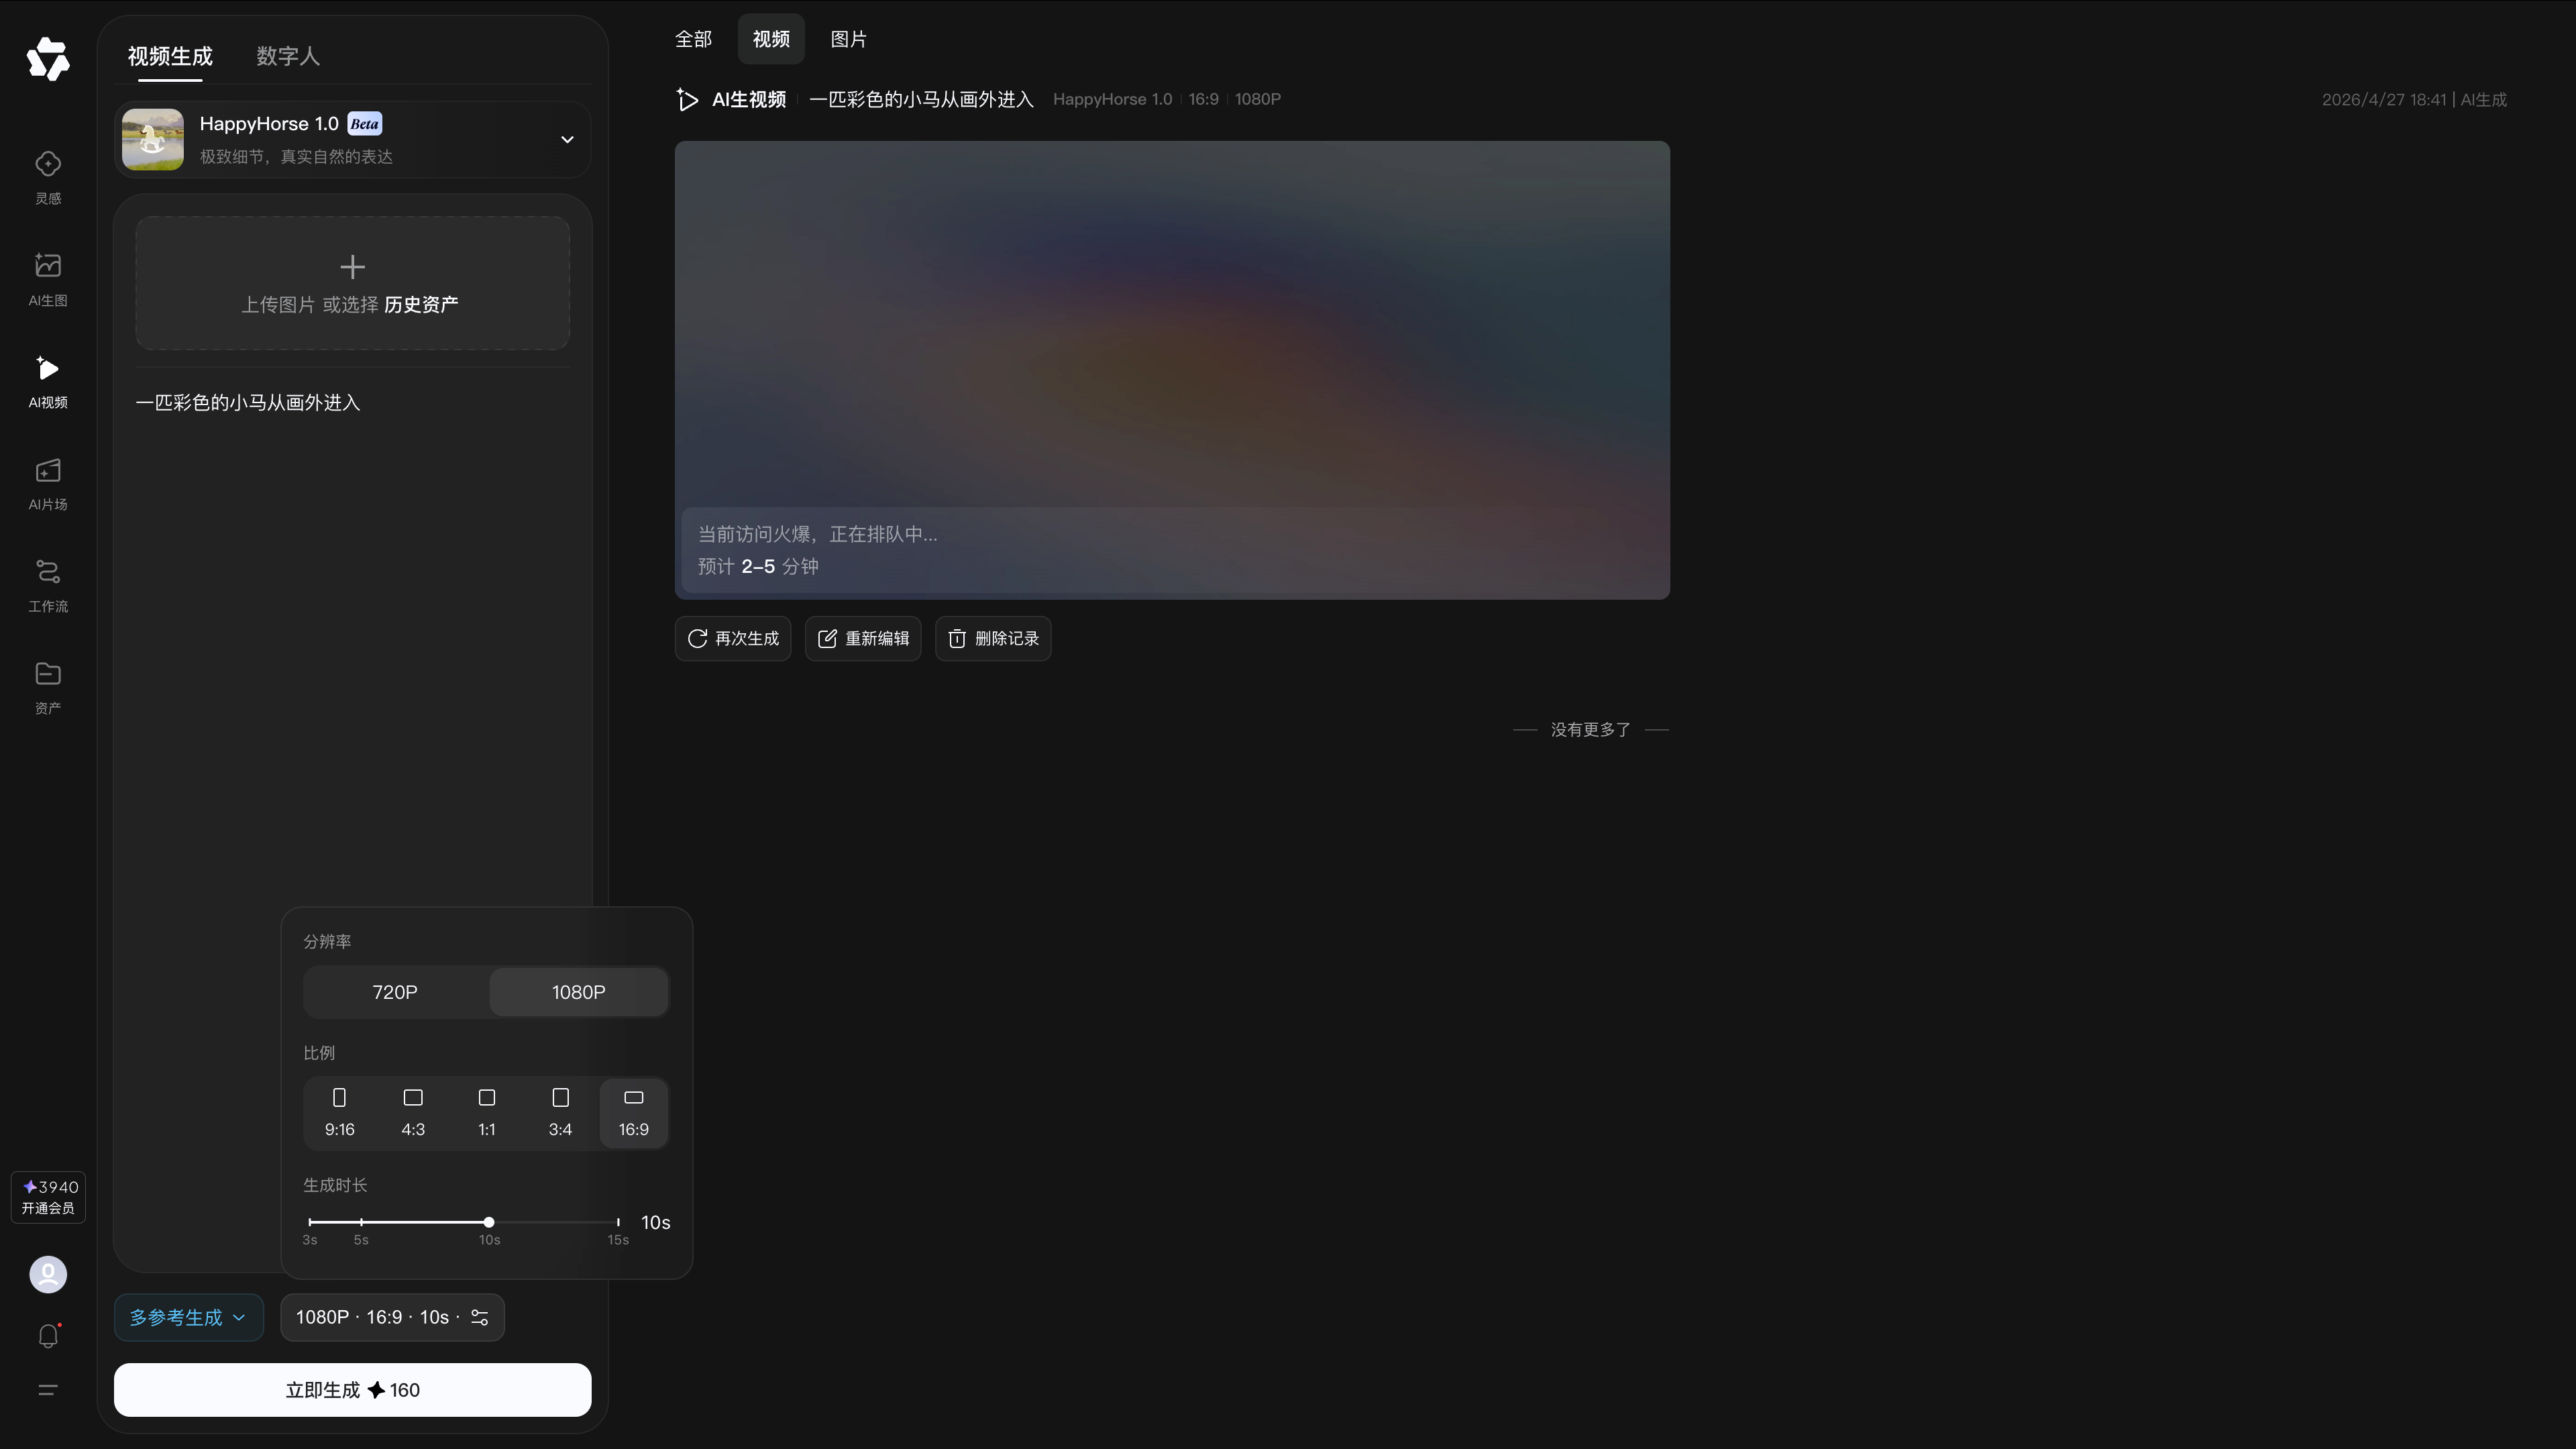
Task: Click the 再次生成 regenerate button
Action: tap(733, 638)
